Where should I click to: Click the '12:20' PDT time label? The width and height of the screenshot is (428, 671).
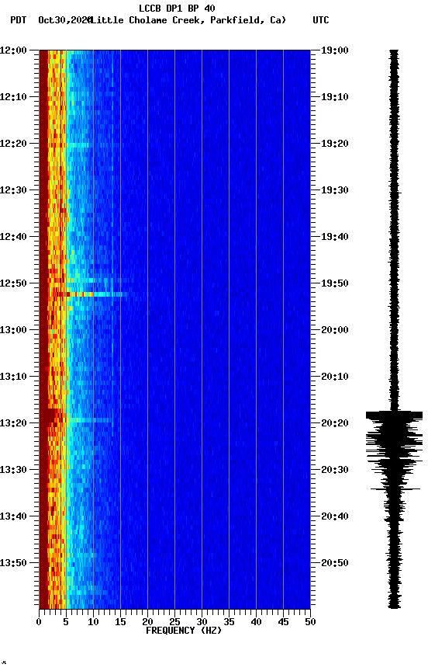[13, 144]
